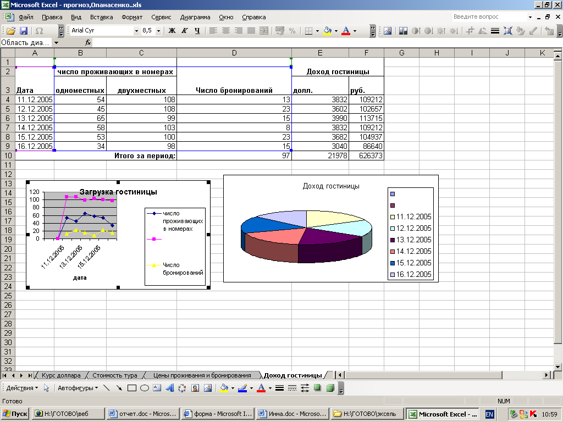Click the Insert Diagram icon
563x422 pixels.
[x=183, y=388]
